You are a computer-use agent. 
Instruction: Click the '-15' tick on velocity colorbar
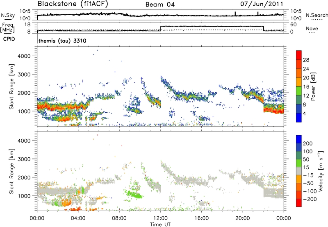pyautogui.click(x=308, y=175)
